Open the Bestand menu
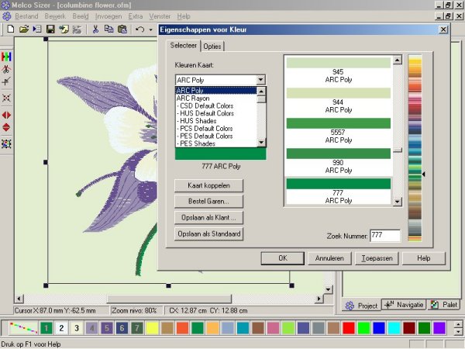This screenshot has width=465, height=349. coord(26,16)
